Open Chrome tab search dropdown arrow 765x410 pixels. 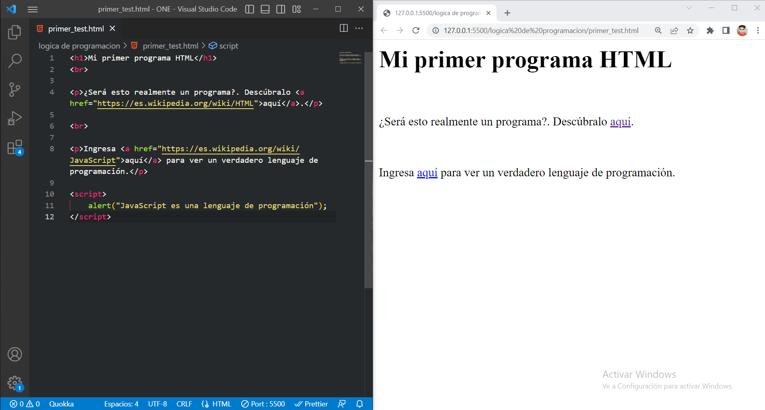click(689, 8)
